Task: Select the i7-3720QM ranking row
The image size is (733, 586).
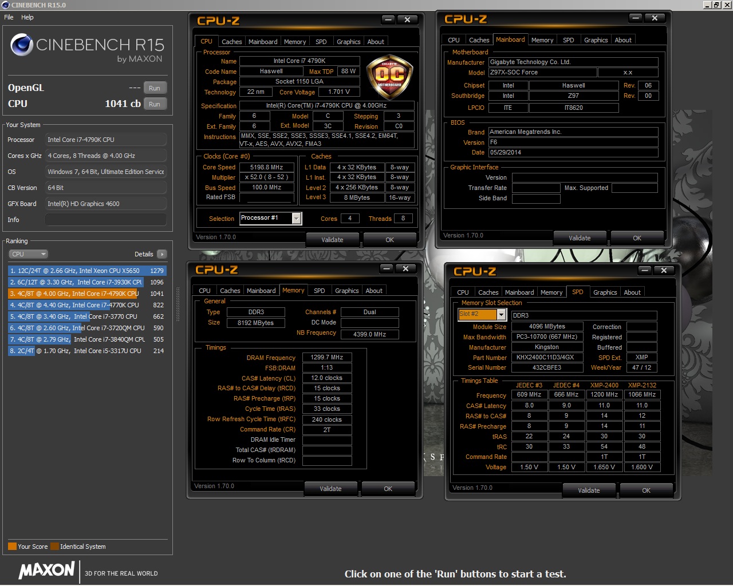Action: (87, 328)
